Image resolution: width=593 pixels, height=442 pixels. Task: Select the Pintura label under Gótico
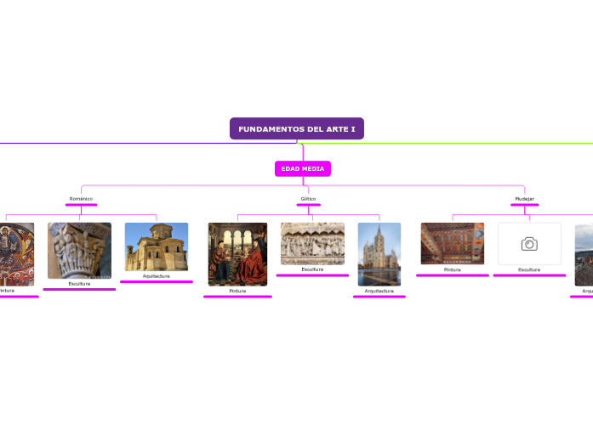coord(237,291)
